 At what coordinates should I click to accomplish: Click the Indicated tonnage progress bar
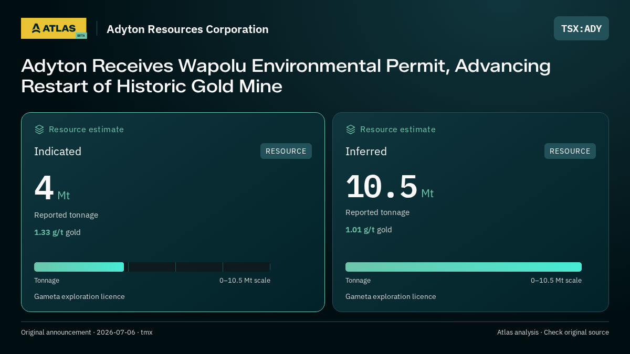[x=152, y=267]
